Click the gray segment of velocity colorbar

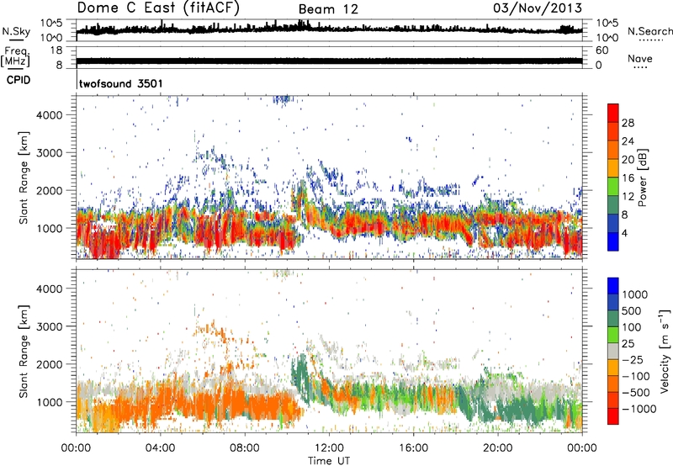click(613, 351)
